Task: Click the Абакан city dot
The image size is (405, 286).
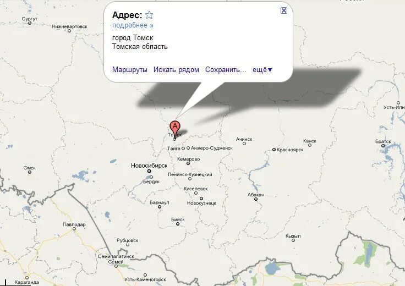Action: point(256,199)
